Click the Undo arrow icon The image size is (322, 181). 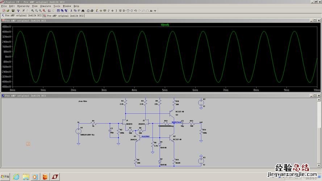click(135, 10)
